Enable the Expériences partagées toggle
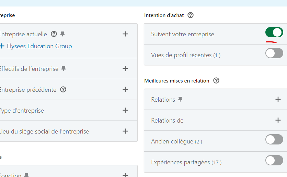The image size is (287, 177). pos(274,161)
